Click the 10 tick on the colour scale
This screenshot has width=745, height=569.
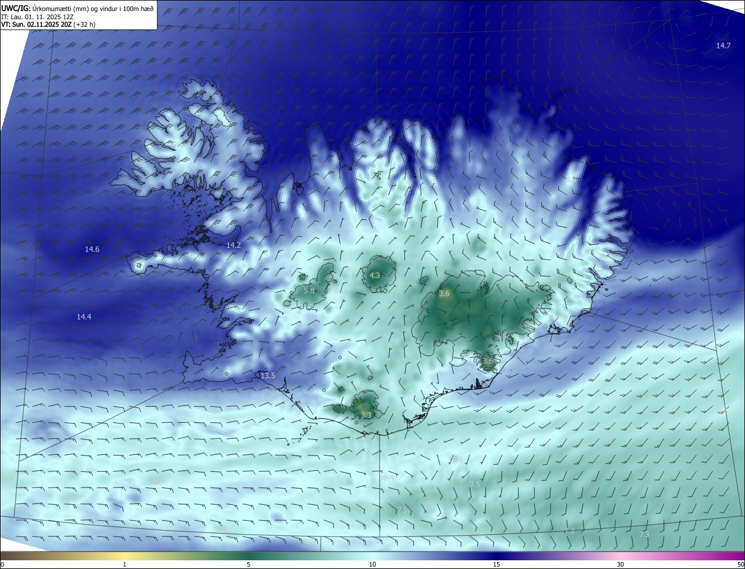coord(372,564)
